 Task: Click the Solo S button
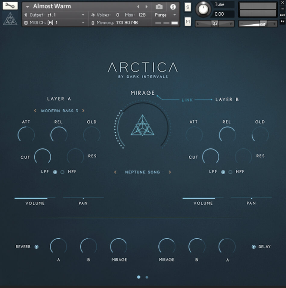(x=188, y=7)
